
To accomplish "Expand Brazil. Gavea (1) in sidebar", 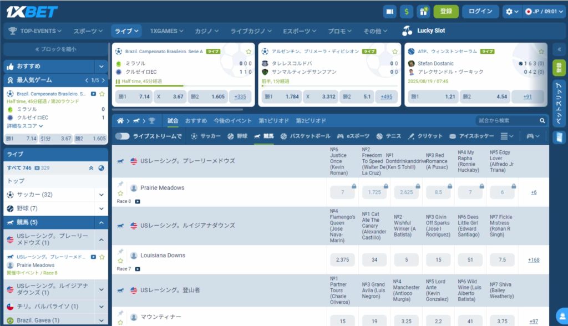I will pos(102,320).
